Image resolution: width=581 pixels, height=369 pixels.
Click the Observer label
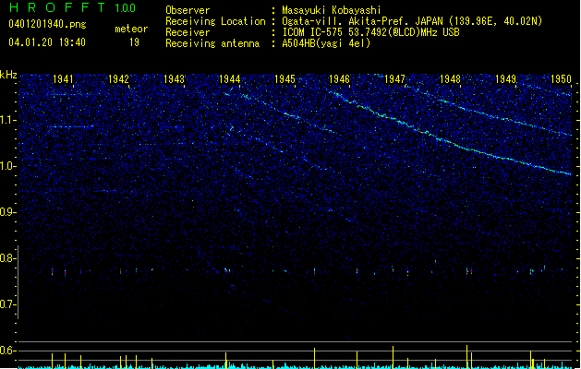(x=188, y=10)
